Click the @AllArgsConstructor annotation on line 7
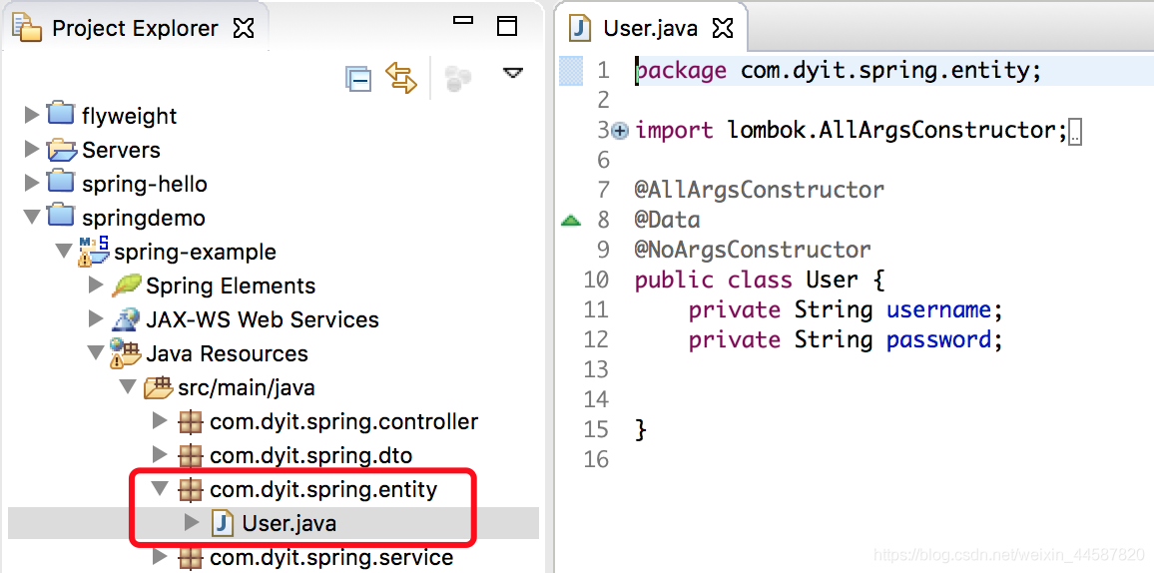 tap(760, 190)
